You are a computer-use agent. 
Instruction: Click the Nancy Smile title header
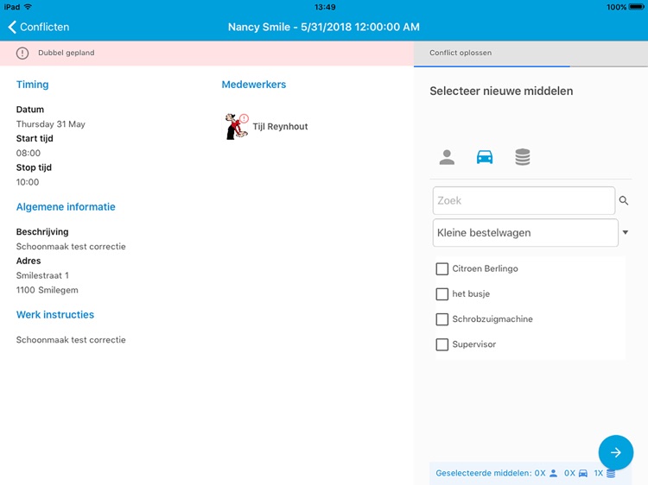[x=324, y=27]
